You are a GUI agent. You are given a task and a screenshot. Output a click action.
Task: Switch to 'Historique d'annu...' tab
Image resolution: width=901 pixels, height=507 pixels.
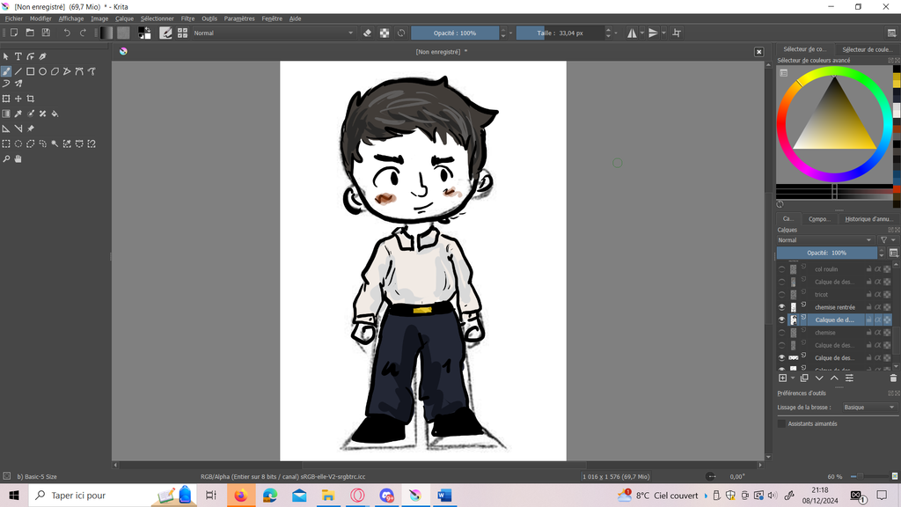[x=868, y=219]
